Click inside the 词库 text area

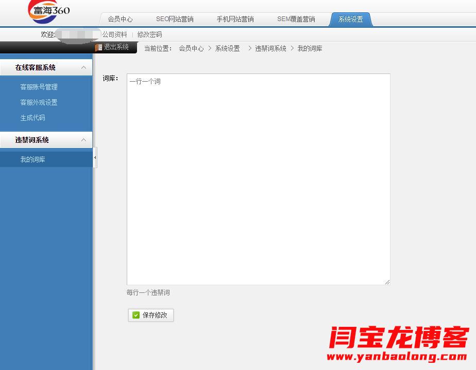(x=258, y=179)
